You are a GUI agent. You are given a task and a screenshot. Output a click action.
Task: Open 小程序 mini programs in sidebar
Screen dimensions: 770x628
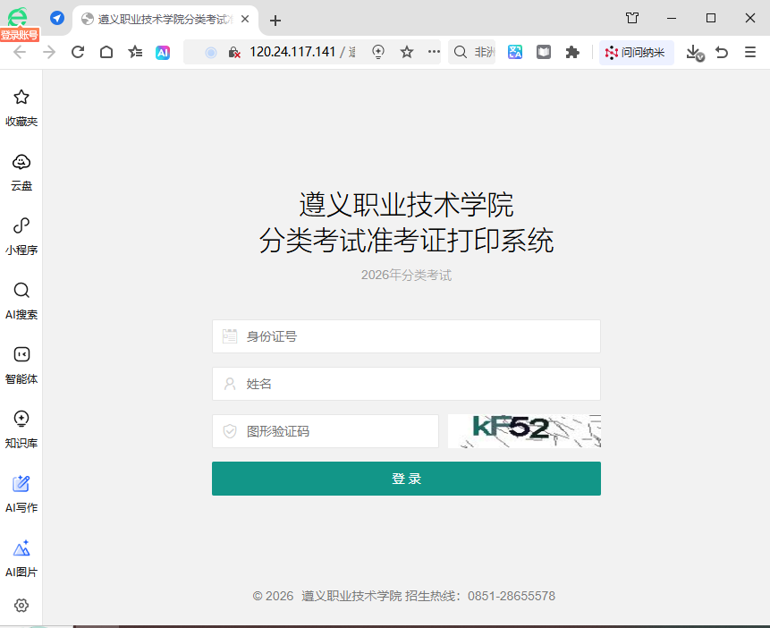tap(21, 236)
